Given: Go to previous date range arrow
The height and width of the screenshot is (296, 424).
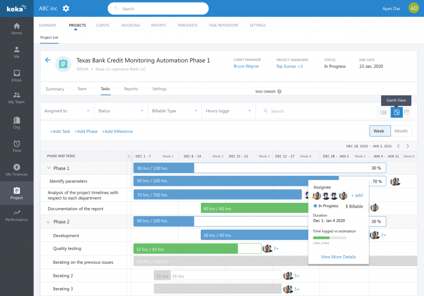Looking at the screenshot, I should tap(399, 146).
